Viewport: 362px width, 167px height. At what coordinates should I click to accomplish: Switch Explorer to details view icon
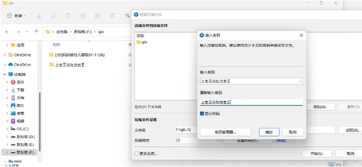332,165
